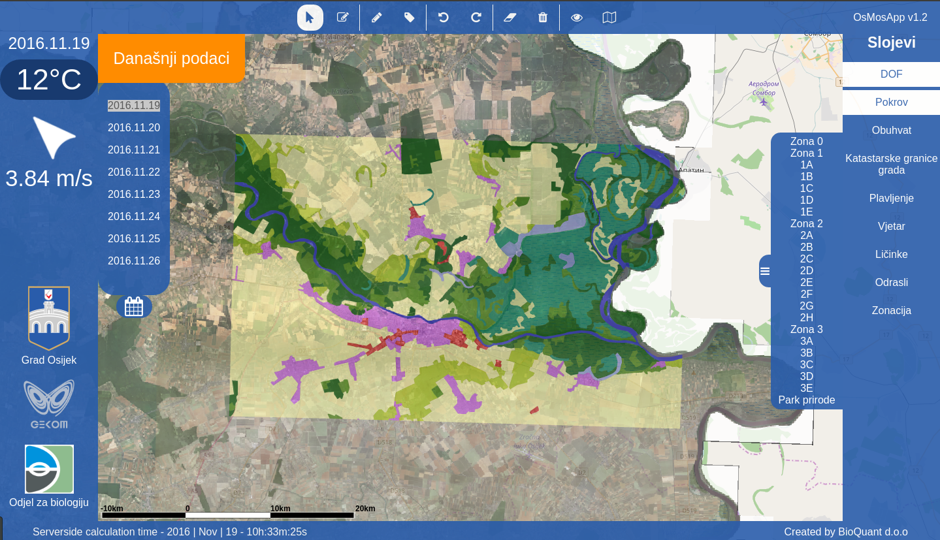Click the trash delete icon
Viewport: 940px width, 540px height.
pyautogui.click(x=543, y=18)
